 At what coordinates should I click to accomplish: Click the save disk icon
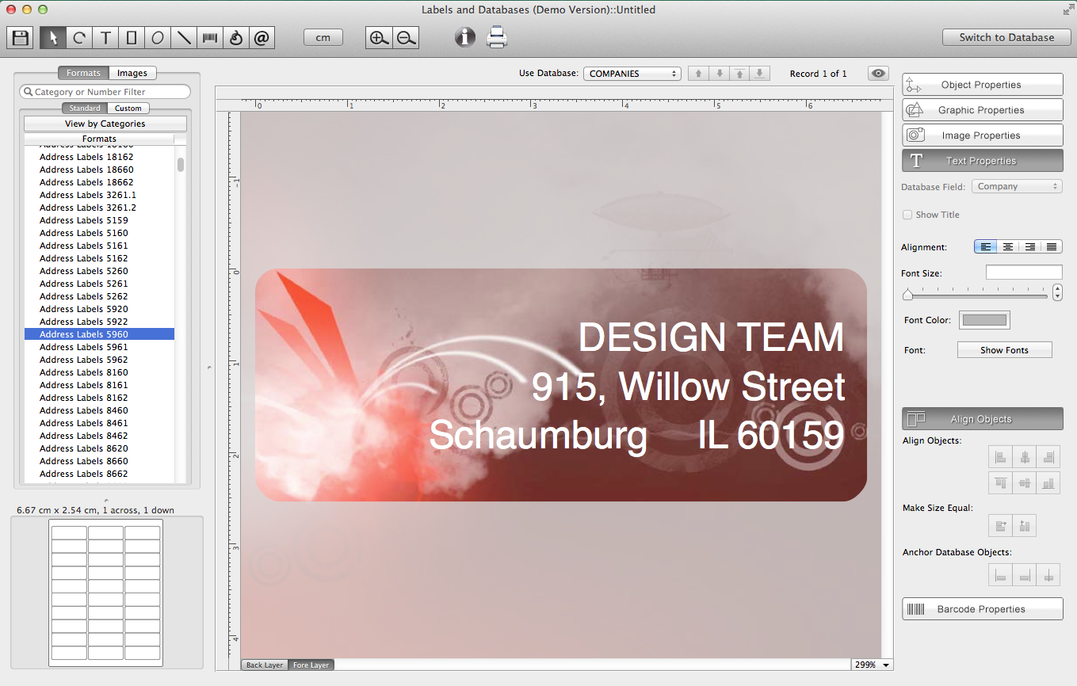(21, 37)
